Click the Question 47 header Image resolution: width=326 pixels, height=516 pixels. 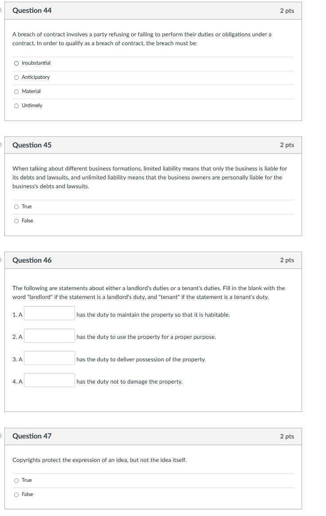tap(32, 436)
